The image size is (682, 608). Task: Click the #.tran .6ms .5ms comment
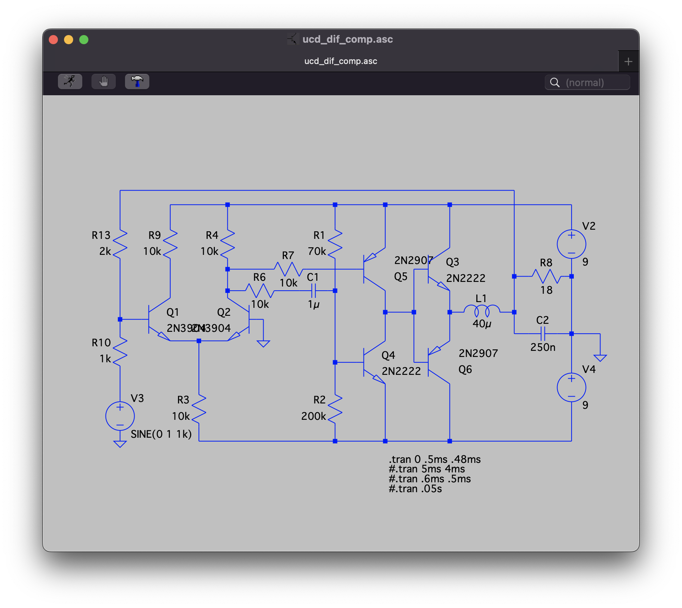pyautogui.click(x=430, y=479)
